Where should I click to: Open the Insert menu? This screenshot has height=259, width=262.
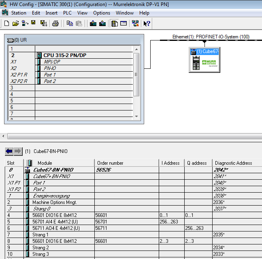(x=51, y=13)
